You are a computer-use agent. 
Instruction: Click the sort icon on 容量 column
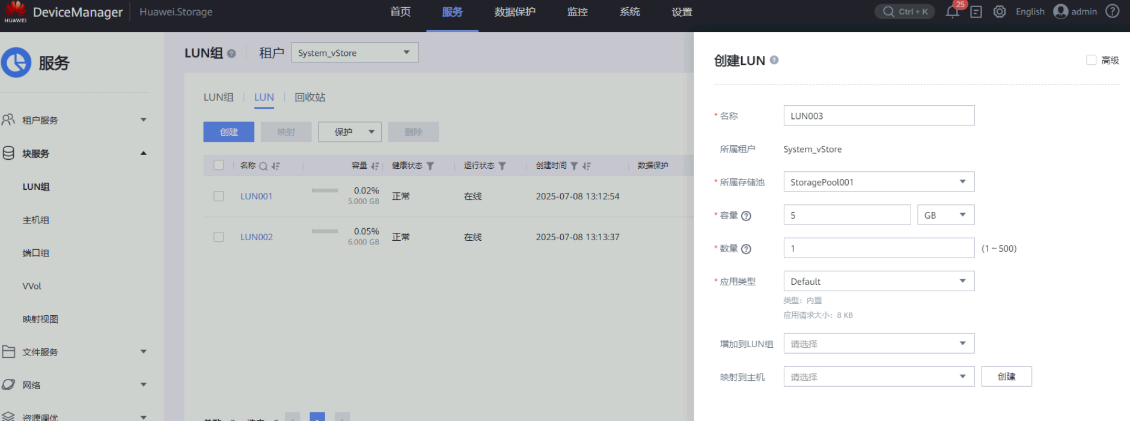tap(375, 166)
